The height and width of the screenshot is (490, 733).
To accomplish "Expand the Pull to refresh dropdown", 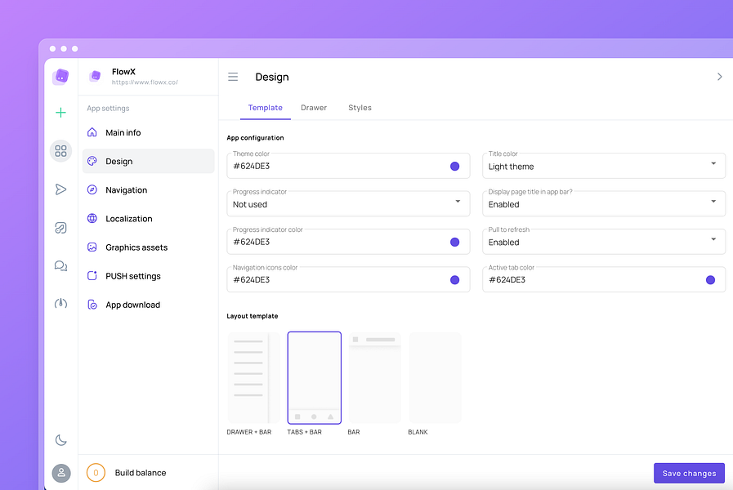I will (604, 242).
